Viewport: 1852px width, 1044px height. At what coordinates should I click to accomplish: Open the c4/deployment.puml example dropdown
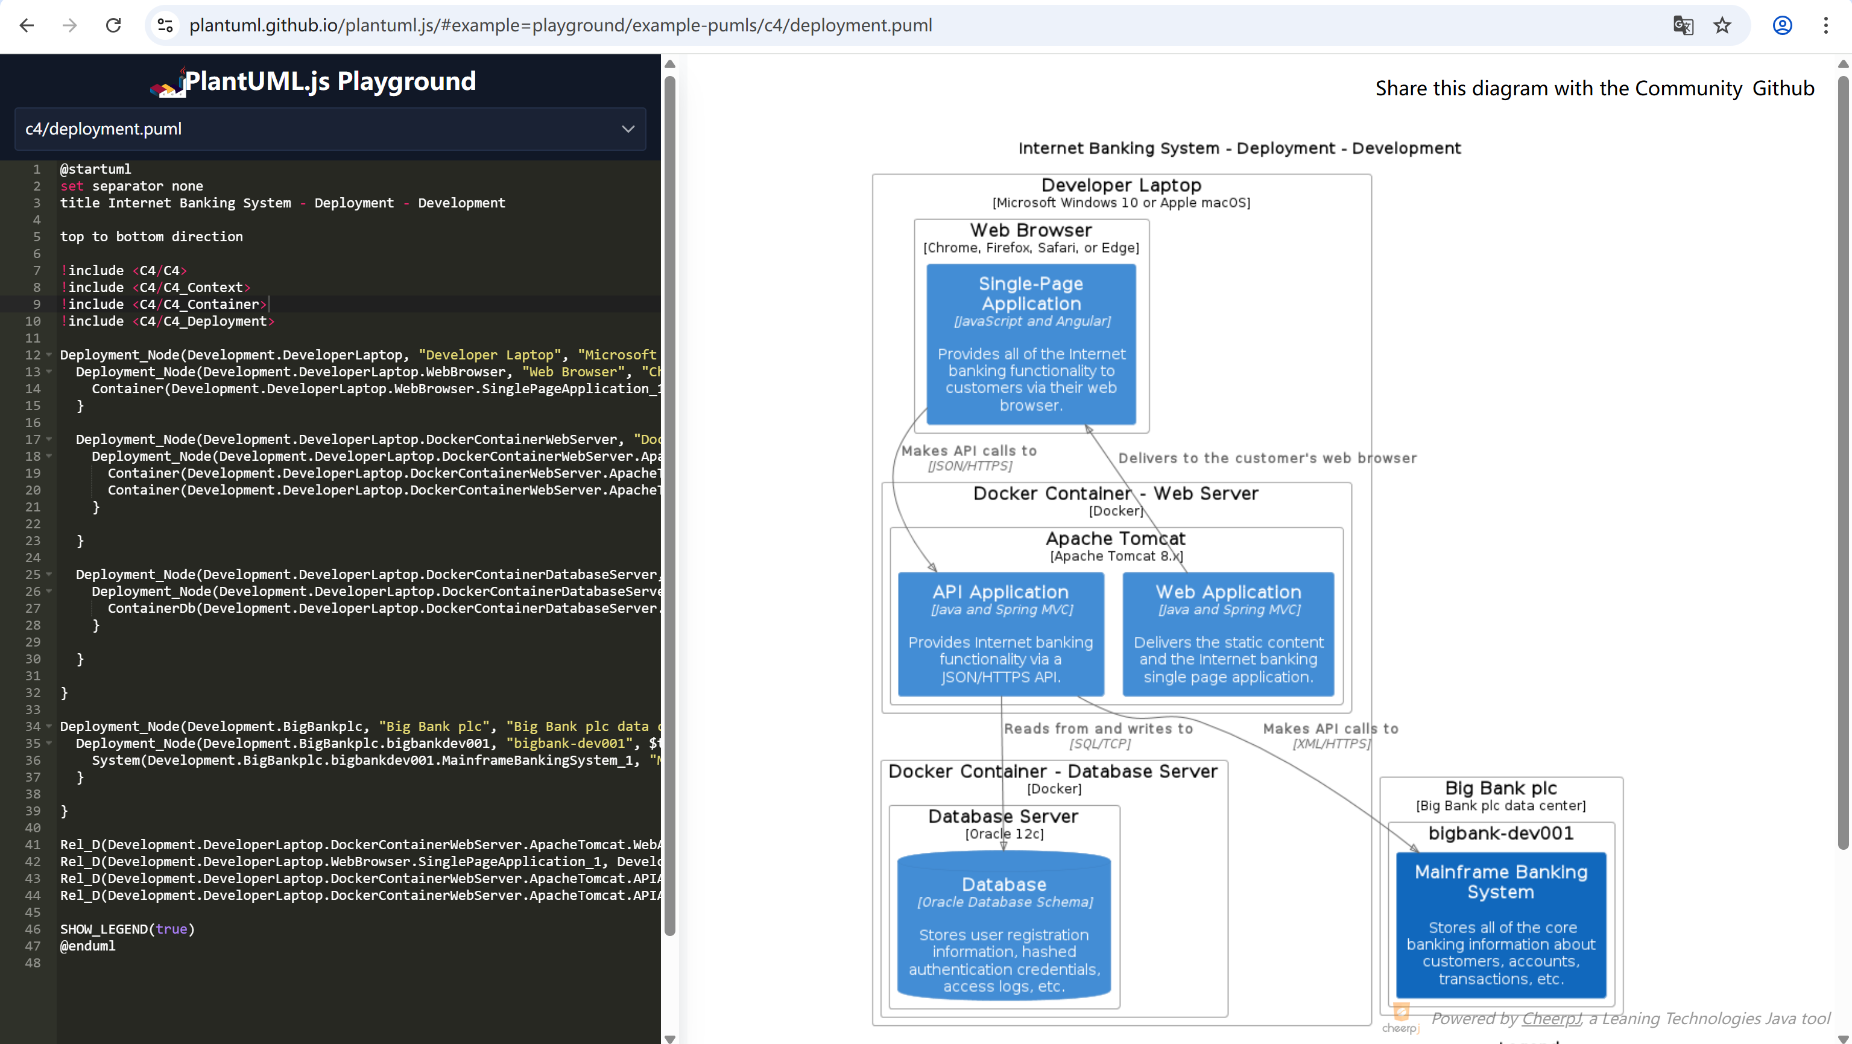[x=330, y=130]
